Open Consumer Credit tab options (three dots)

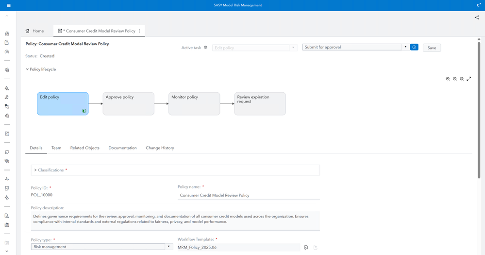click(139, 31)
